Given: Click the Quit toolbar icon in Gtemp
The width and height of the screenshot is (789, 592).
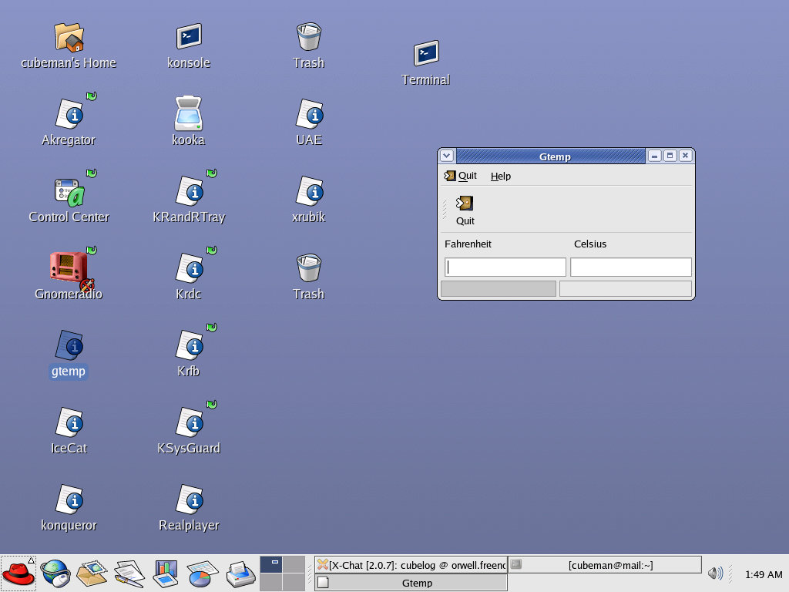Looking at the screenshot, I should pyautogui.click(x=465, y=210).
